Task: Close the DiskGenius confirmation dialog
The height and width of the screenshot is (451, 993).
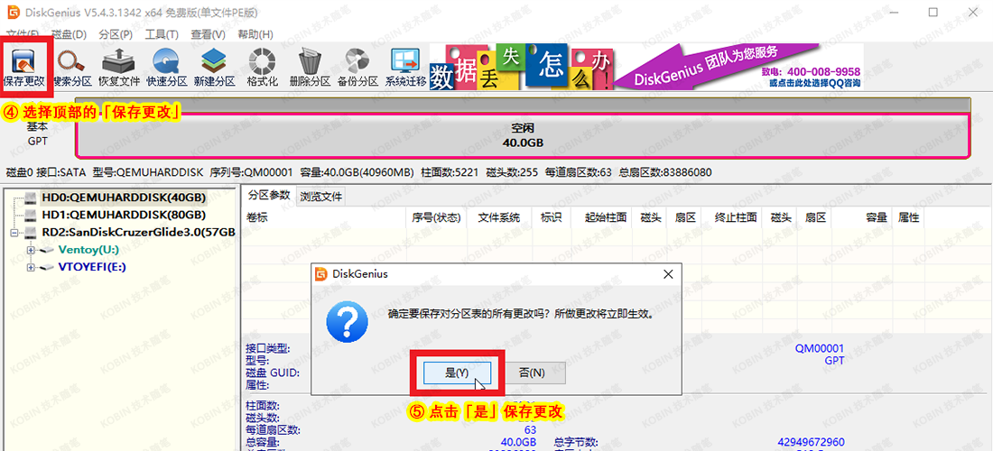Action: (x=667, y=274)
